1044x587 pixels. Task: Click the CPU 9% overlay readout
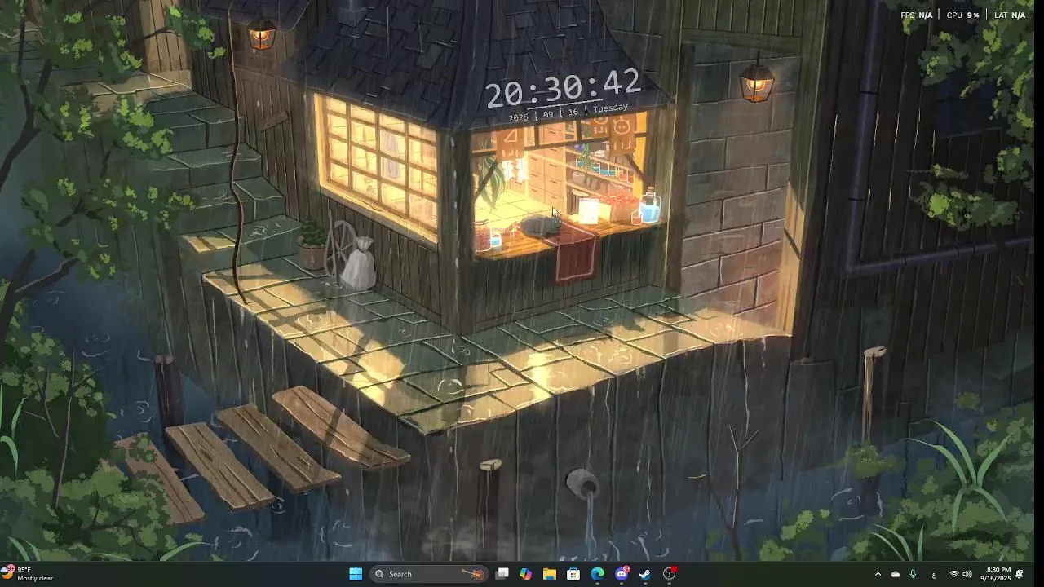[962, 15]
